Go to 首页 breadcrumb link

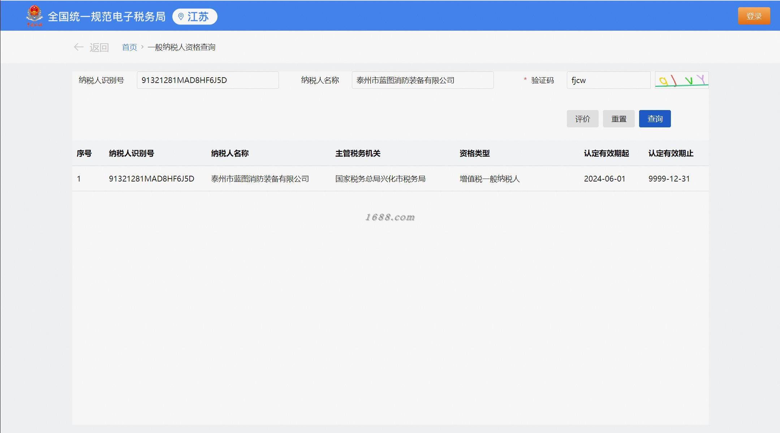click(129, 47)
